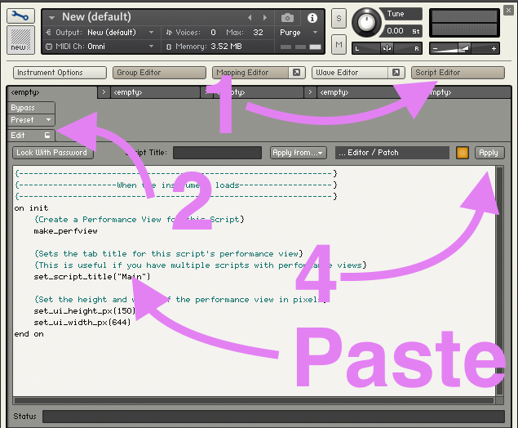The width and height of the screenshot is (518, 428).
Task: Click the new instrument icon
Action: click(x=20, y=40)
